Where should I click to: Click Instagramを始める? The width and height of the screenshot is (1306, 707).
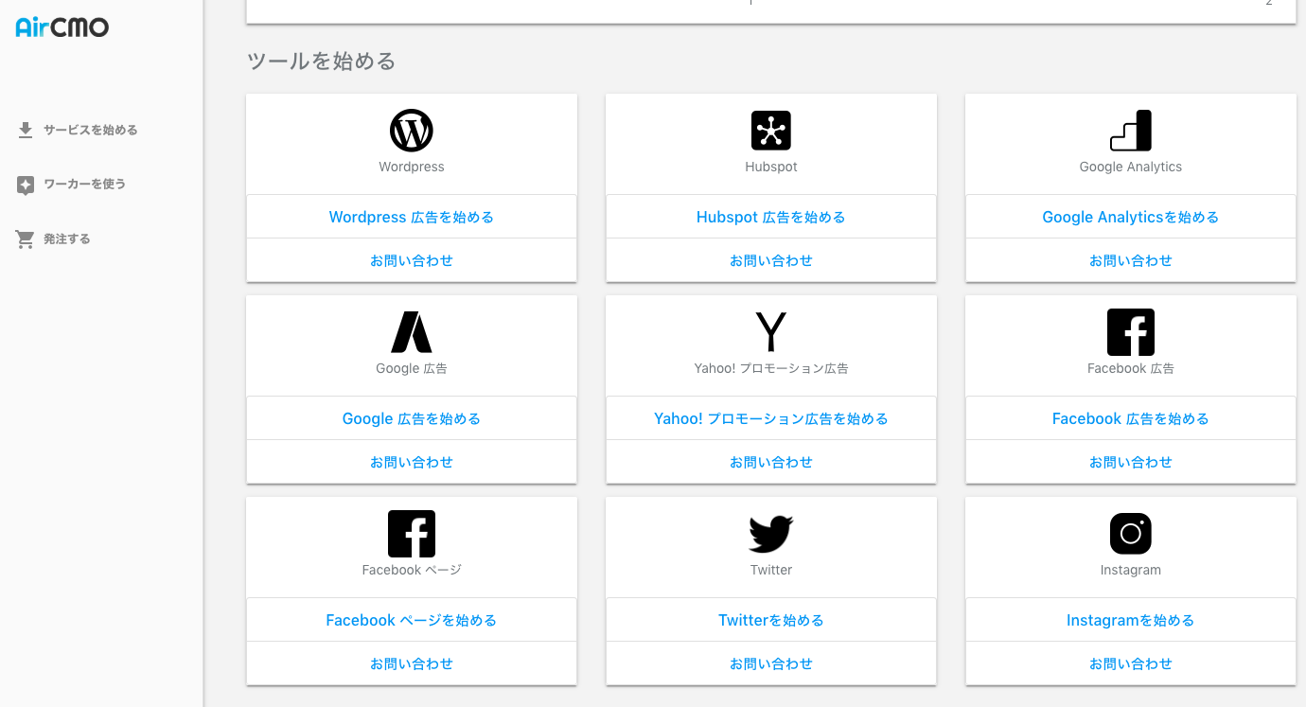point(1131,620)
